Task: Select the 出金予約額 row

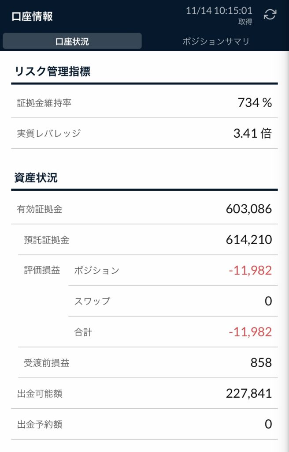Action: pos(144,424)
